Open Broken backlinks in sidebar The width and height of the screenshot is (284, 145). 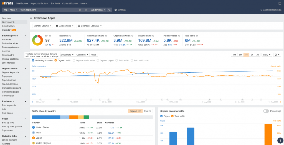(x=11, y=43)
